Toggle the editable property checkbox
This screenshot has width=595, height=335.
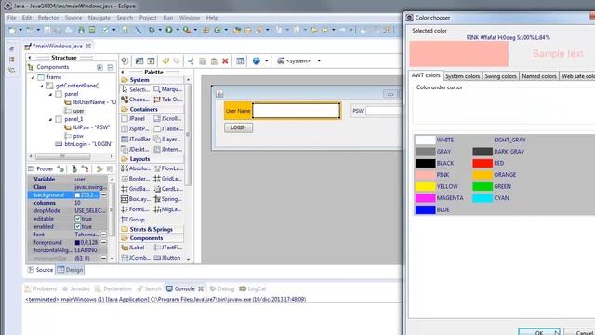point(77,219)
